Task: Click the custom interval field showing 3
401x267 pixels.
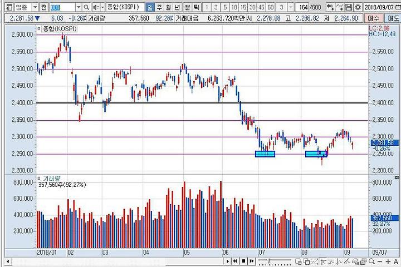Action: click(282, 7)
